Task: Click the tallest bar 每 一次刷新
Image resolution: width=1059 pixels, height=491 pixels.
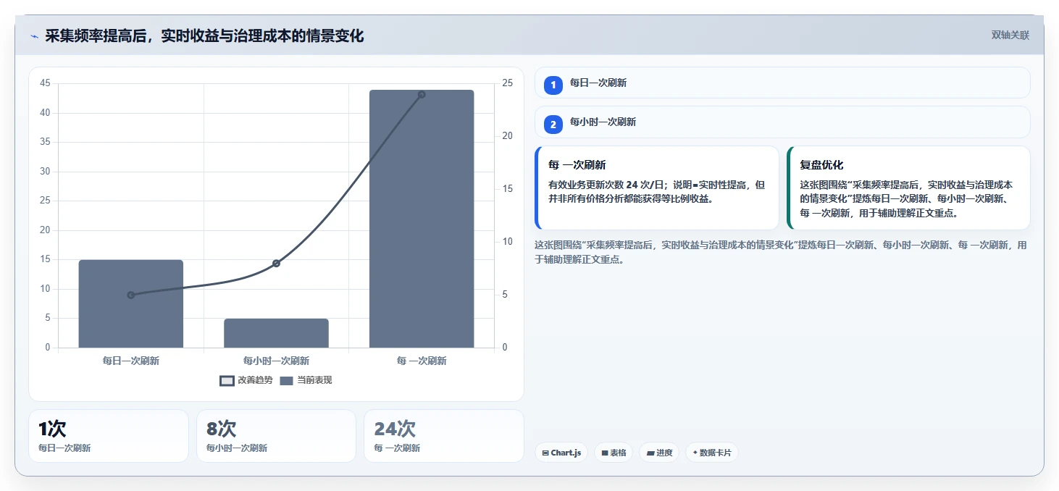Action: (422, 219)
